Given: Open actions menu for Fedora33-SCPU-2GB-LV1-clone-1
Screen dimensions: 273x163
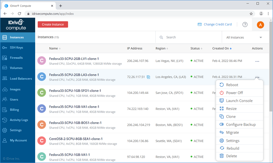Looking at the screenshot, I should click(x=257, y=61).
